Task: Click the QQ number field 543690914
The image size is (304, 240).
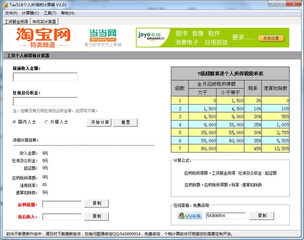Action: 225,216
